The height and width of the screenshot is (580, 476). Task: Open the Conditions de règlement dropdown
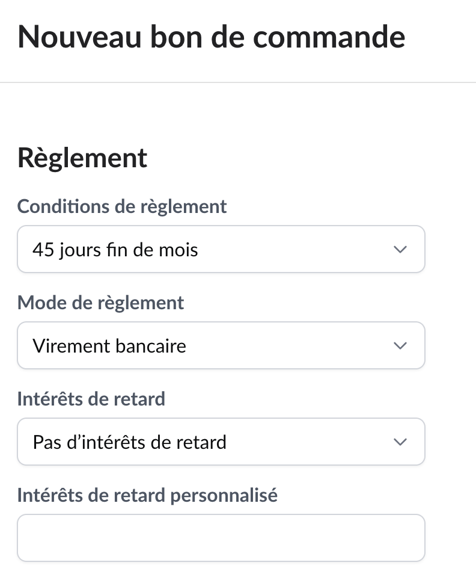coord(221,249)
